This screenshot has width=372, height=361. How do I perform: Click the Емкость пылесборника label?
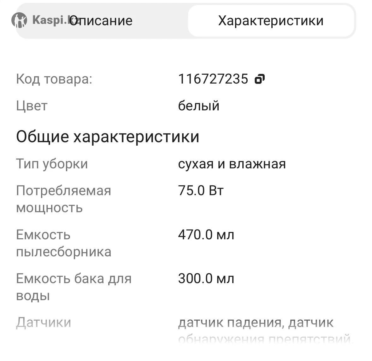(x=63, y=243)
